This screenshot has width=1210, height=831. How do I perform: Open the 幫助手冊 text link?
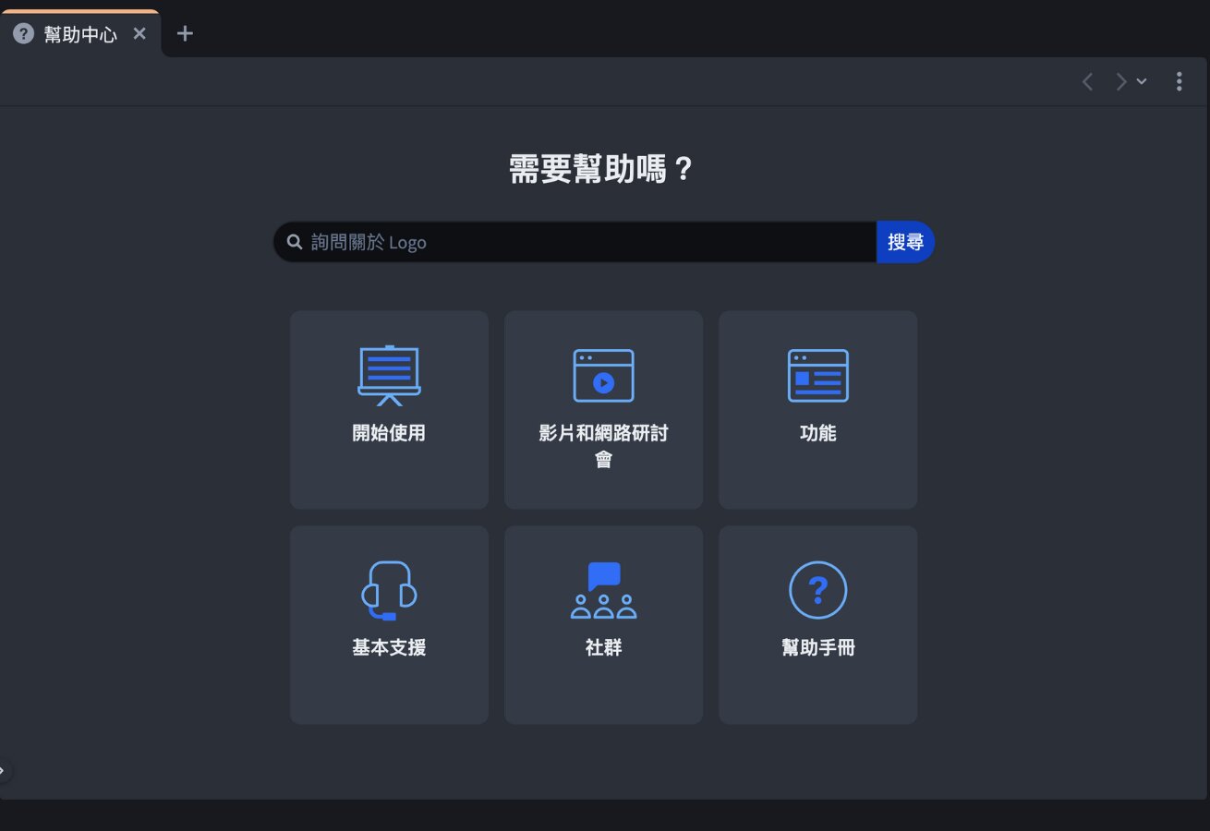click(817, 648)
